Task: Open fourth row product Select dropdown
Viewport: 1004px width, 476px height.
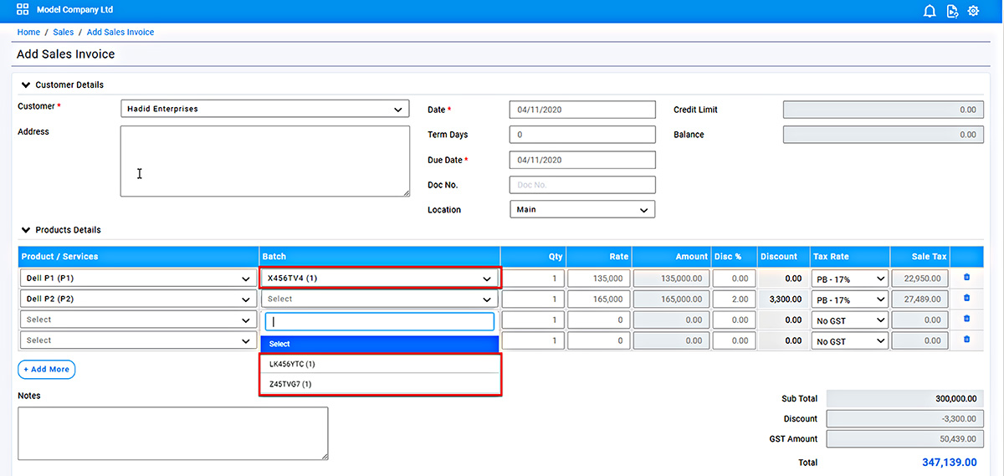Action: click(x=138, y=340)
